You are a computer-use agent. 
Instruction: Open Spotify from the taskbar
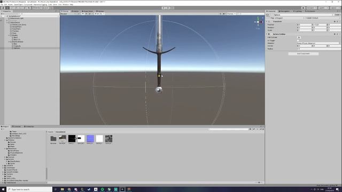pos(102,189)
